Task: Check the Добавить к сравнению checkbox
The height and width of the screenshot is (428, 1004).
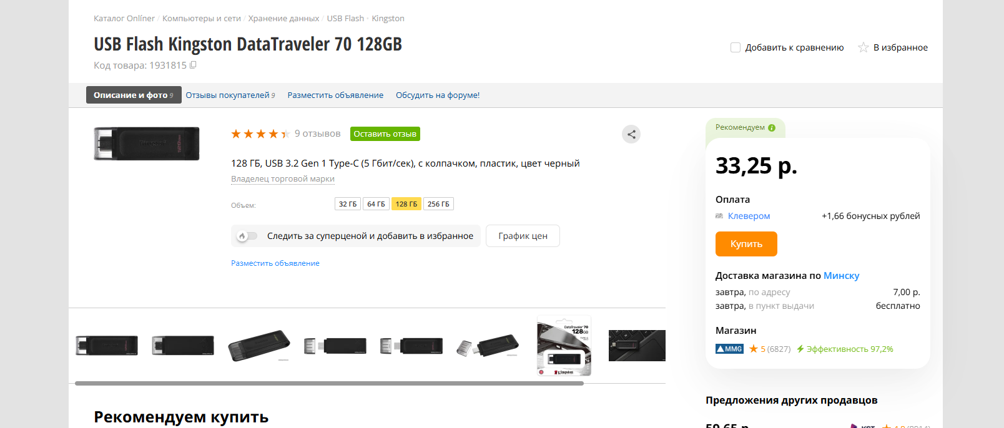Action: click(x=736, y=47)
